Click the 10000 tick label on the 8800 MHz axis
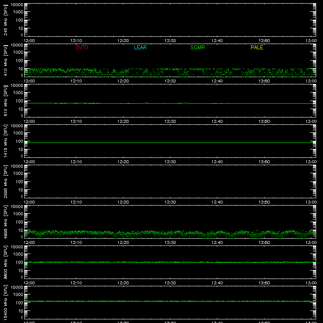 tap(17, 247)
